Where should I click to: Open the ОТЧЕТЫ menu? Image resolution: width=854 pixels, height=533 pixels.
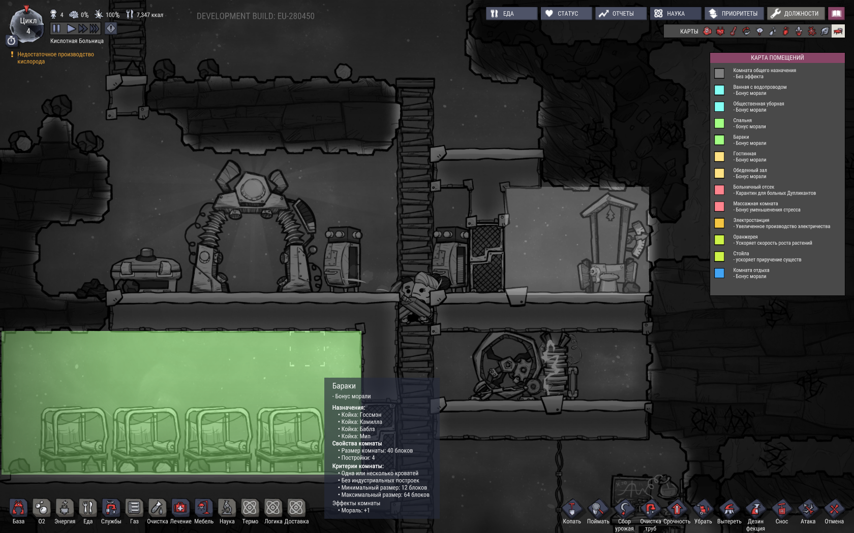point(621,14)
